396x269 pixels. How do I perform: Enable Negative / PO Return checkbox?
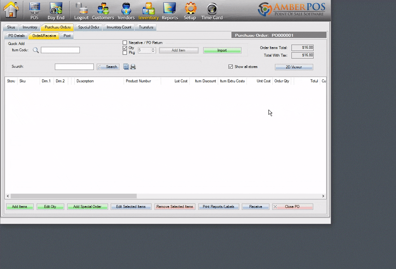[x=125, y=43]
